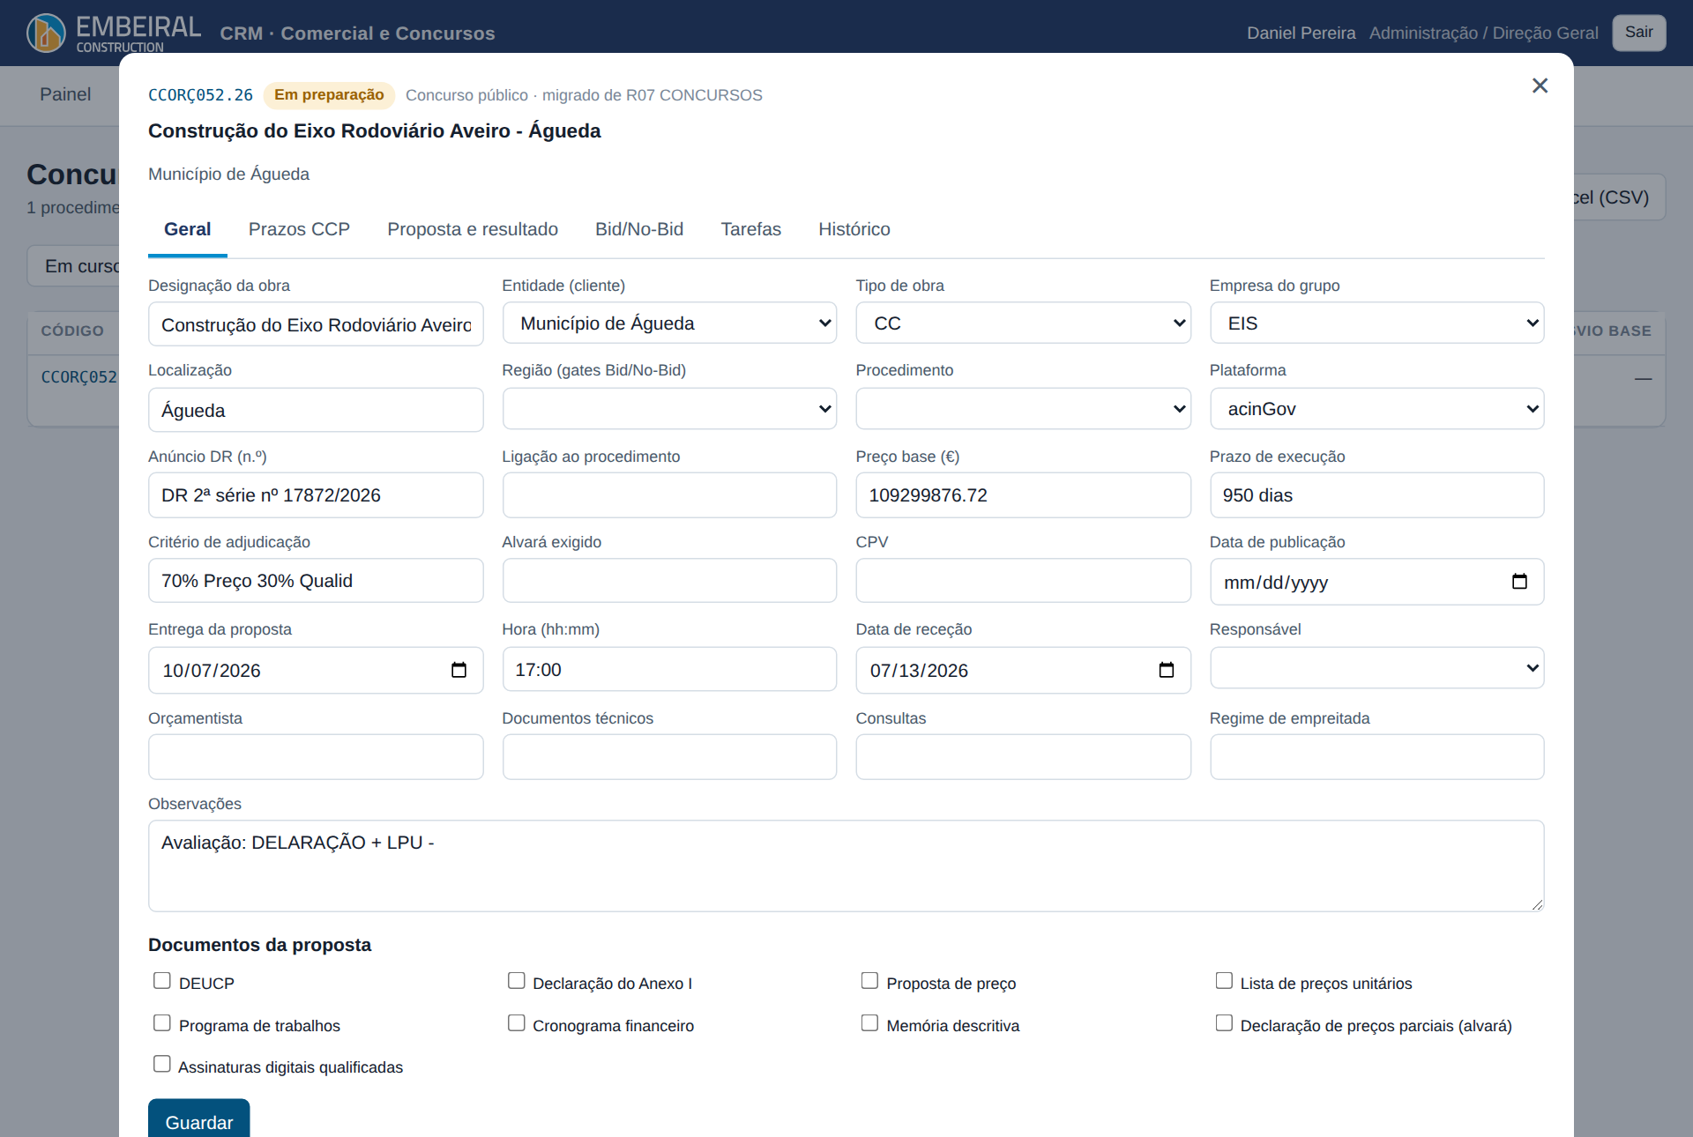The height and width of the screenshot is (1137, 1693).
Task: Click the Preço base (€) field
Action: (x=1023, y=495)
